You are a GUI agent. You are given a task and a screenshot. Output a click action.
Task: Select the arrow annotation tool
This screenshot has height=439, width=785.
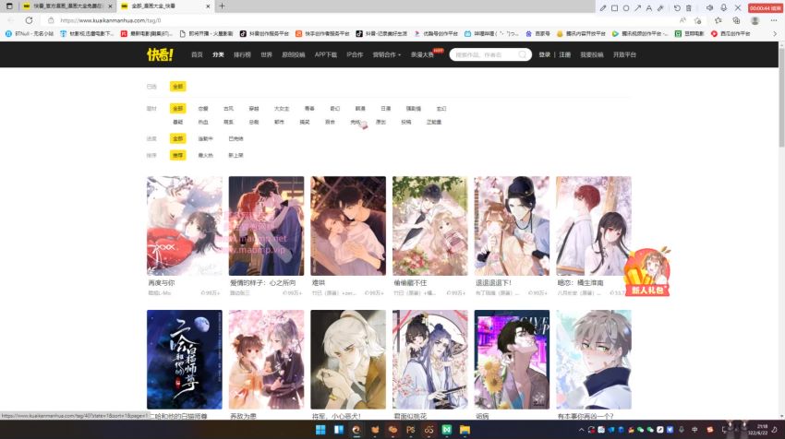(637, 8)
